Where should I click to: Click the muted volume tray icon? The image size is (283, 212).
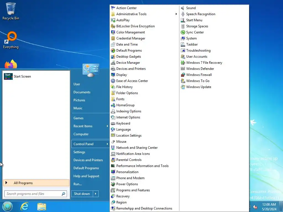255,207
